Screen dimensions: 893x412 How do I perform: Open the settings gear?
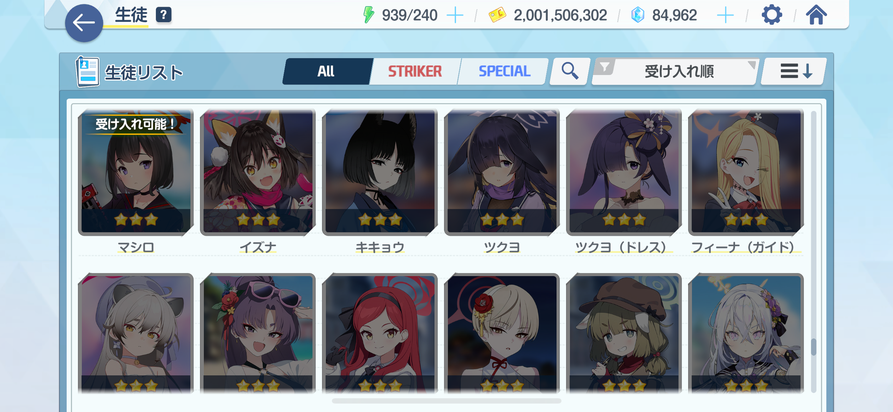click(x=772, y=15)
